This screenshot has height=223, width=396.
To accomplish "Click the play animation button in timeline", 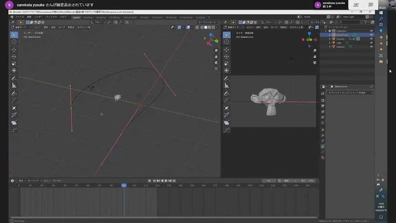I will tap(166, 181).
